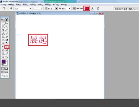Screen dimensions: 139x107
Task: Select the Eraser tool
Action: point(3,40)
